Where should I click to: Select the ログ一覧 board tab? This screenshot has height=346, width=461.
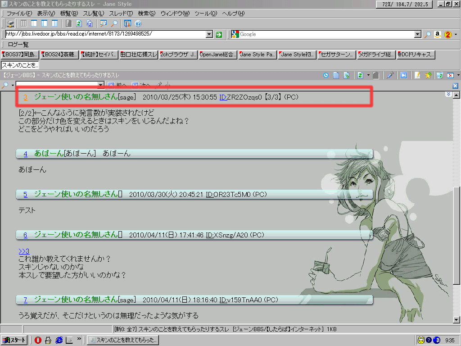pos(18,45)
